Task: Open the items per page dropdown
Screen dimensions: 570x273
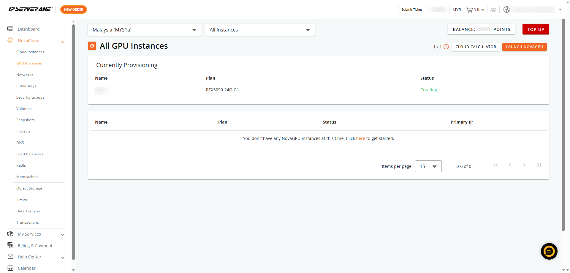Action: tap(428, 166)
